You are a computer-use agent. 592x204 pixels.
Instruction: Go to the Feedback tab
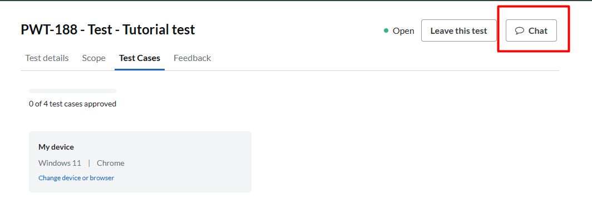tap(192, 58)
